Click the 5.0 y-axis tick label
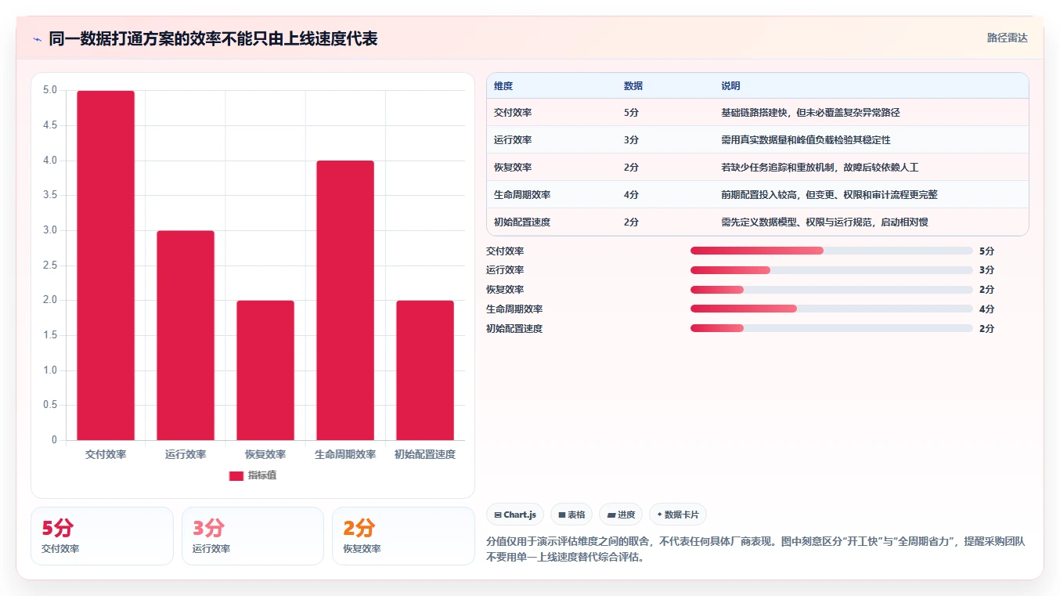Viewport: 1060px width, 596px height. (x=50, y=90)
